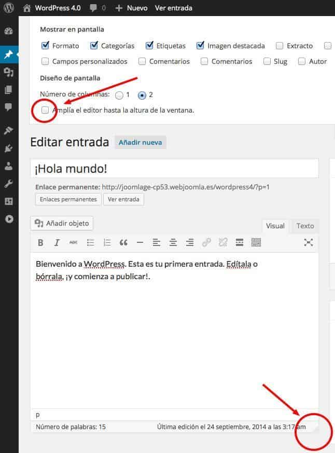This screenshot has height=453, width=335.
Task: Open Tools from sidebar wrench icon
Action: 9,184
